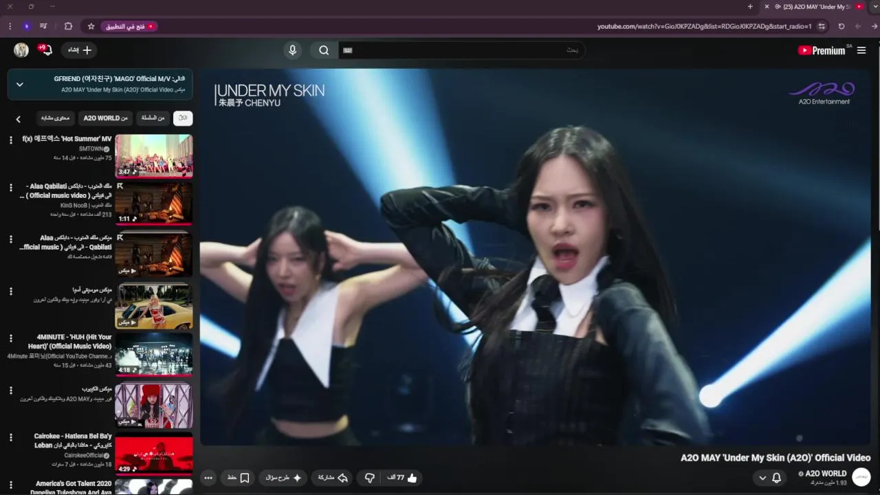Open the browser extensions puzzle icon
Viewport: 880px width, 495px height.
click(x=68, y=26)
